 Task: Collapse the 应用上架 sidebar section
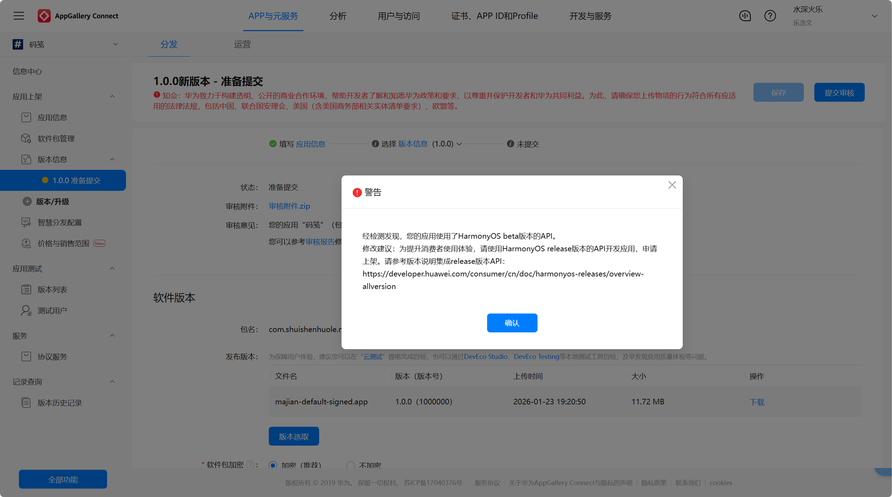click(x=112, y=96)
